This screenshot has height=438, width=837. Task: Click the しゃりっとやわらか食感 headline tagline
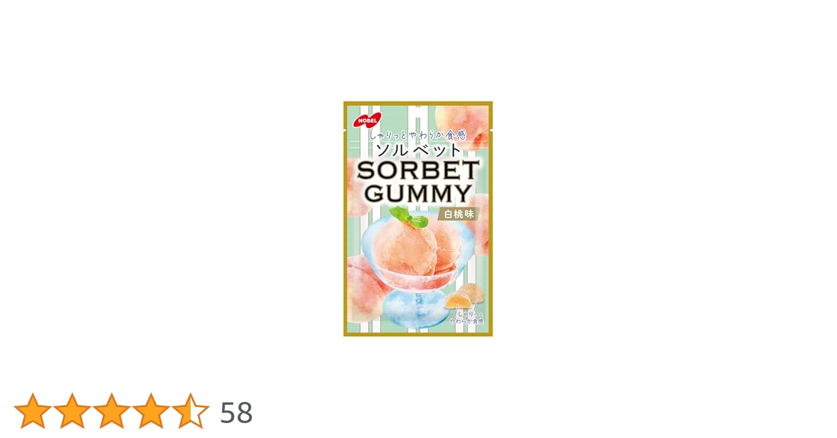pyautogui.click(x=418, y=134)
